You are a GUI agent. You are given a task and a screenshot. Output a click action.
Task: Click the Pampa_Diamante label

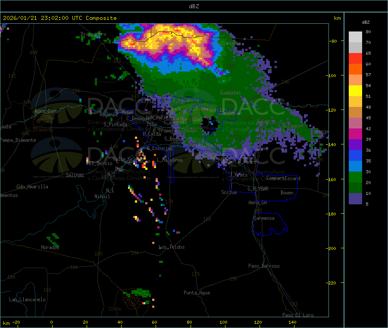(x=18, y=140)
